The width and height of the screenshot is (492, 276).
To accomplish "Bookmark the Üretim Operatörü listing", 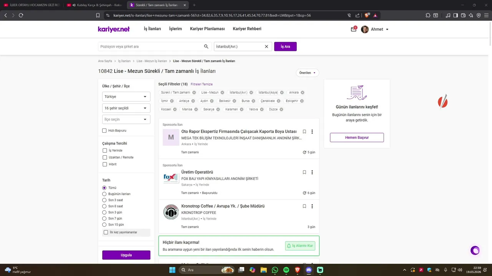I will coord(304,172).
